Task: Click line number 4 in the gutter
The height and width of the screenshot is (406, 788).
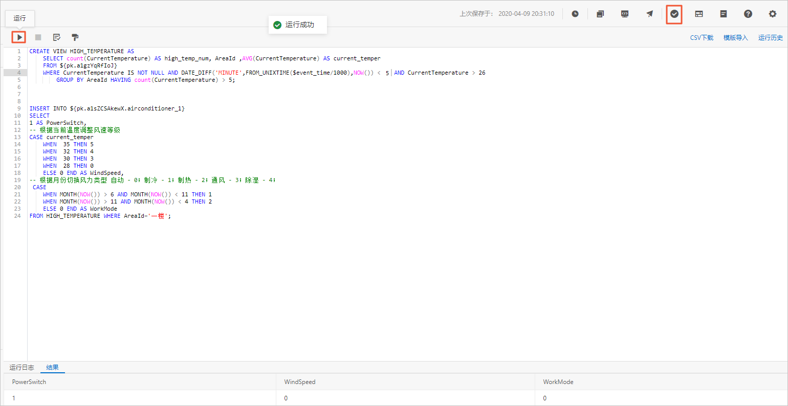Action: [19, 73]
